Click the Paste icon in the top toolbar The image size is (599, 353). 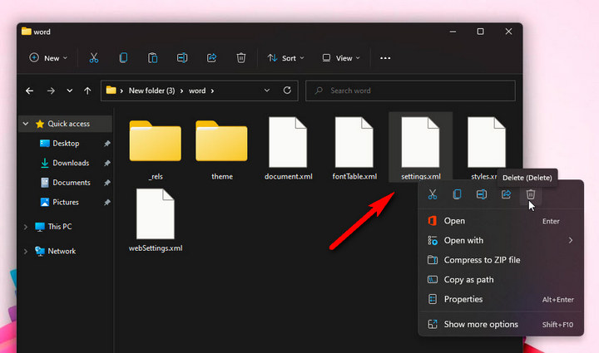click(152, 58)
